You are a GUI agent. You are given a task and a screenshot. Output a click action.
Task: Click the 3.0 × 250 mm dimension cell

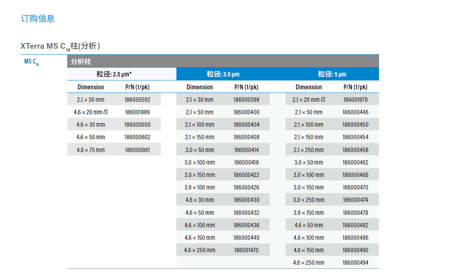click(x=309, y=200)
